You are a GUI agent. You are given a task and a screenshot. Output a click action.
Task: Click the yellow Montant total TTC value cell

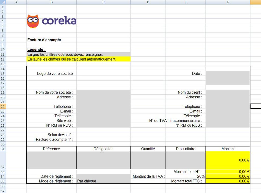pyautogui.click(x=228, y=181)
